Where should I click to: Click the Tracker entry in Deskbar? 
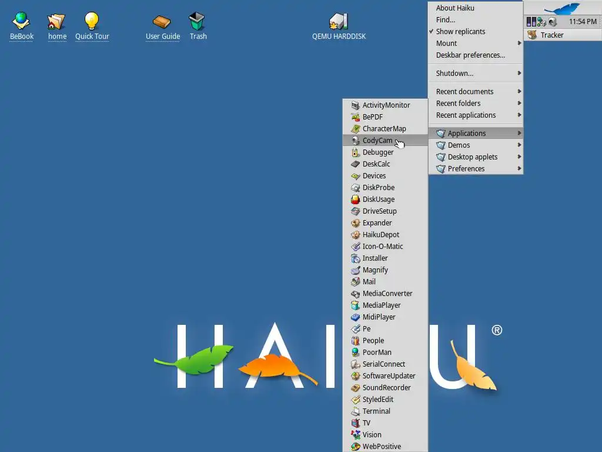[x=563, y=35]
